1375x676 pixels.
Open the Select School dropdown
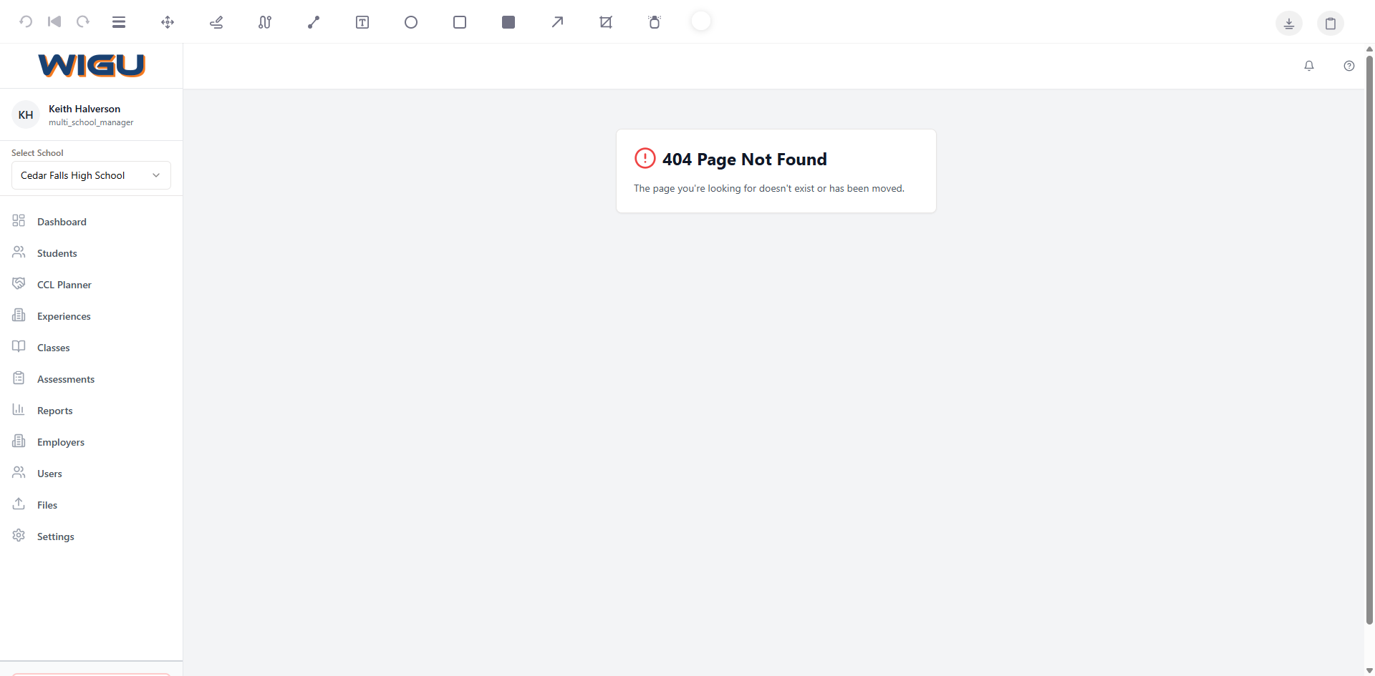[91, 175]
